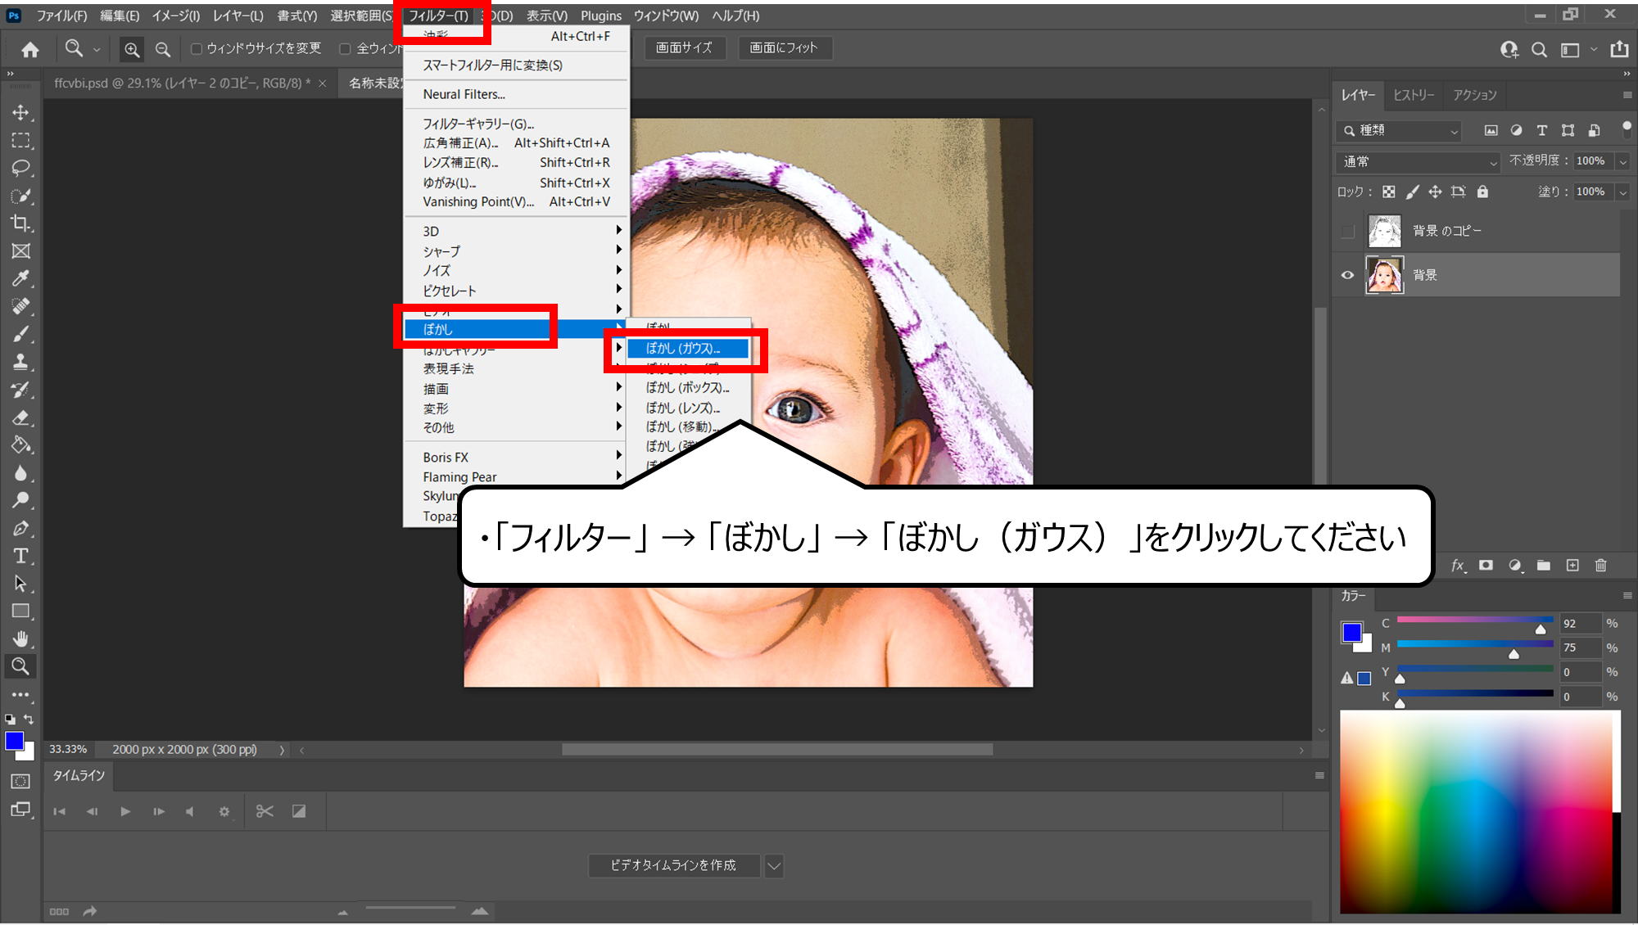Click ビデオタイムラインを作成 button

[x=674, y=866]
